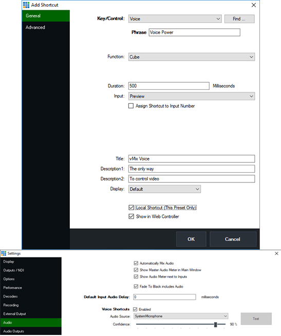281x336 pixels.
Task: Confirm the shortcut with OK button
Action: [x=191, y=239]
